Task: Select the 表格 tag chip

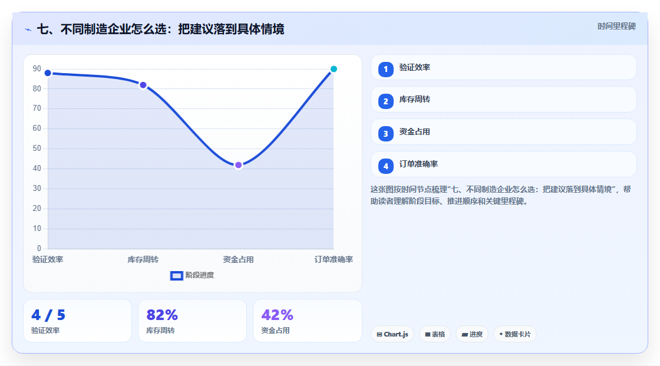Action: 435,334
